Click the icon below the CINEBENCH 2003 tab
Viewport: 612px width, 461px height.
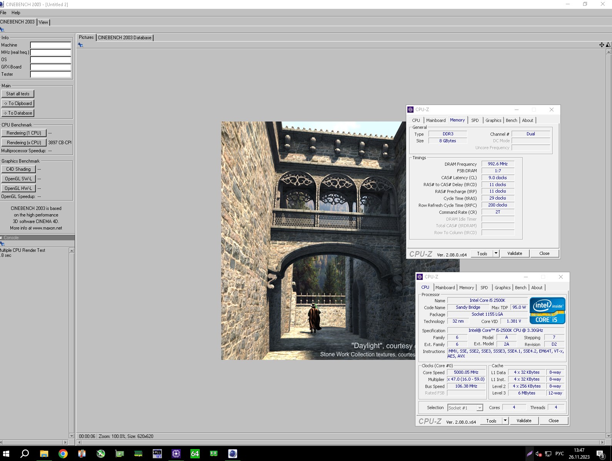[2, 30]
